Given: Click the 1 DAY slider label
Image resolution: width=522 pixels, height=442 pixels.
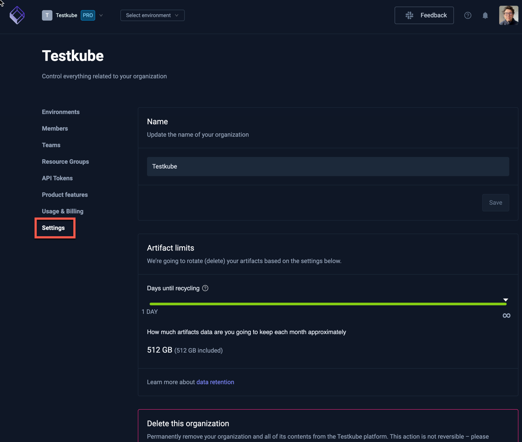Looking at the screenshot, I should (x=150, y=312).
